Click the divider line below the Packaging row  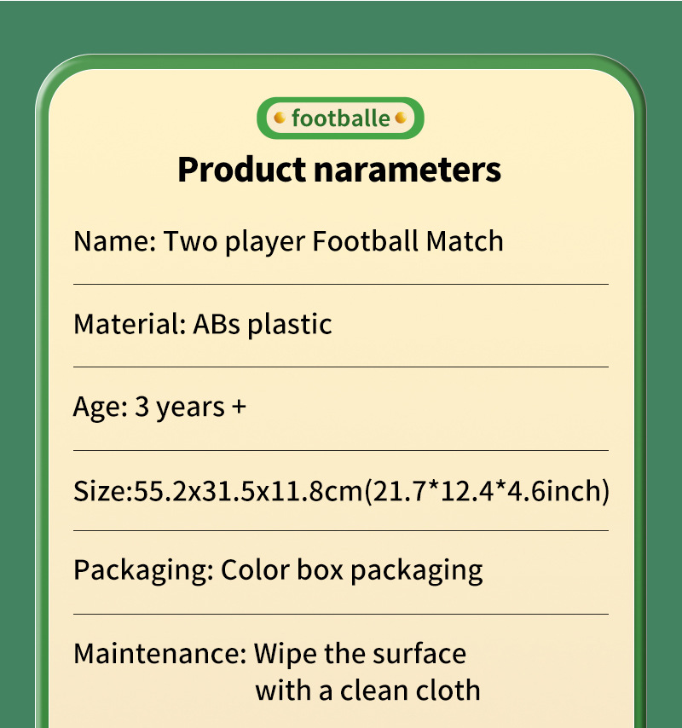click(341, 614)
